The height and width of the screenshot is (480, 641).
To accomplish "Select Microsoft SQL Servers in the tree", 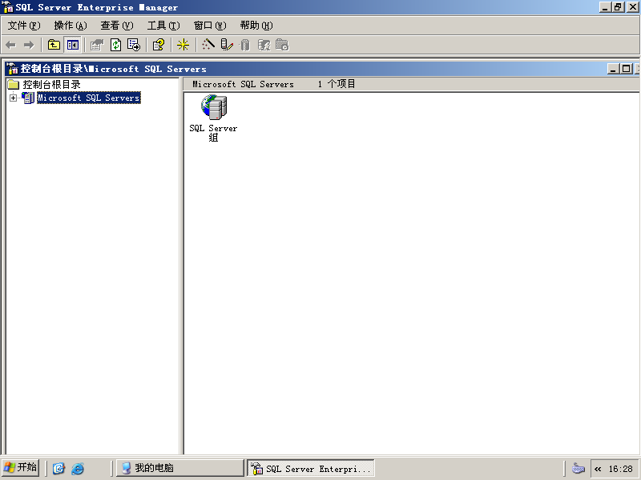I will pyautogui.click(x=89, y=98).
